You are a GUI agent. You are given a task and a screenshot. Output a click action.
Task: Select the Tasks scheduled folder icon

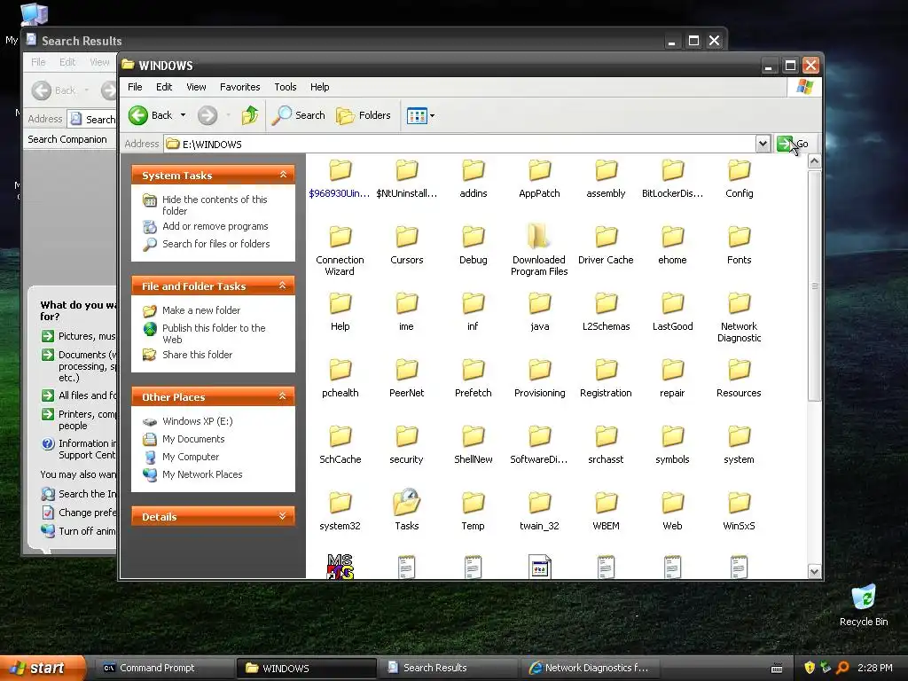click(x=406, y=502)
